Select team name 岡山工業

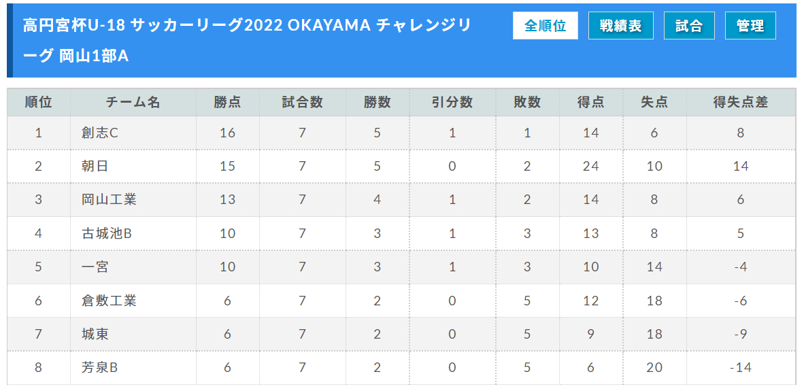click(109, 199)
